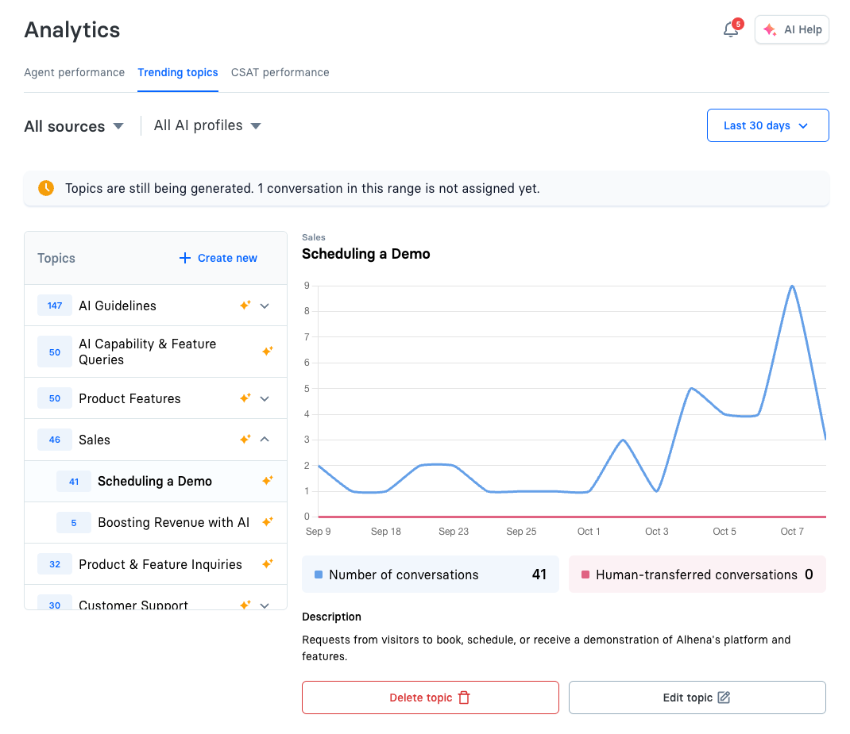Expand the Product Features topic
850x734 pixels.
pyautogui.click(x=265, y=399)
